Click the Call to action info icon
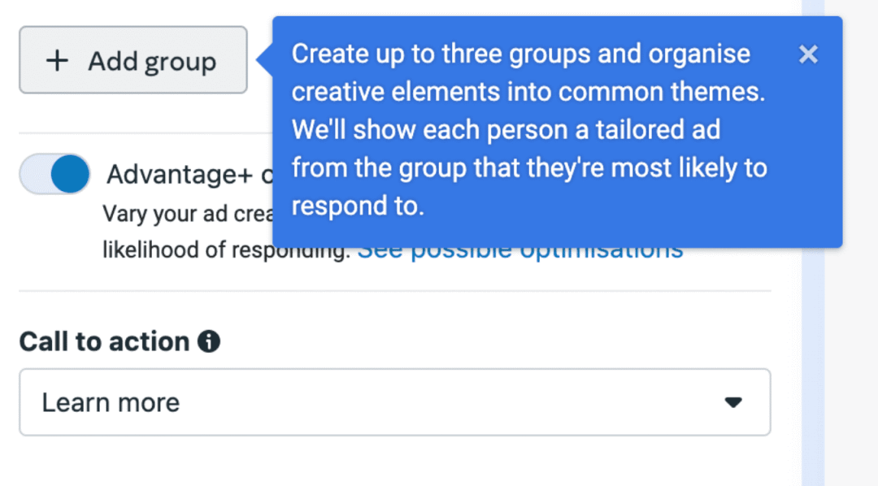The height and width of the screenshot is (486, 878). pyautogui.click(x=209, y=341)
